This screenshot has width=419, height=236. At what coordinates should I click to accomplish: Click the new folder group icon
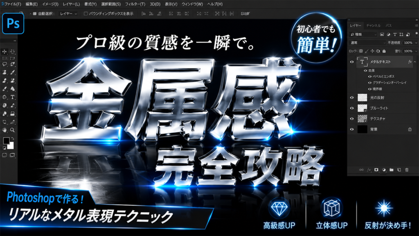[392, 170]
